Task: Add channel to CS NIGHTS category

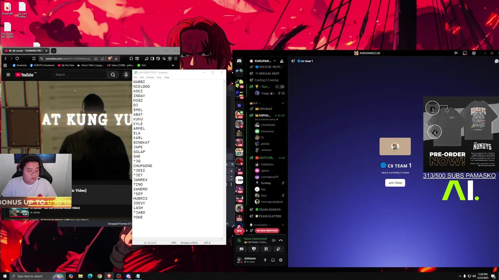Action: 283,225
